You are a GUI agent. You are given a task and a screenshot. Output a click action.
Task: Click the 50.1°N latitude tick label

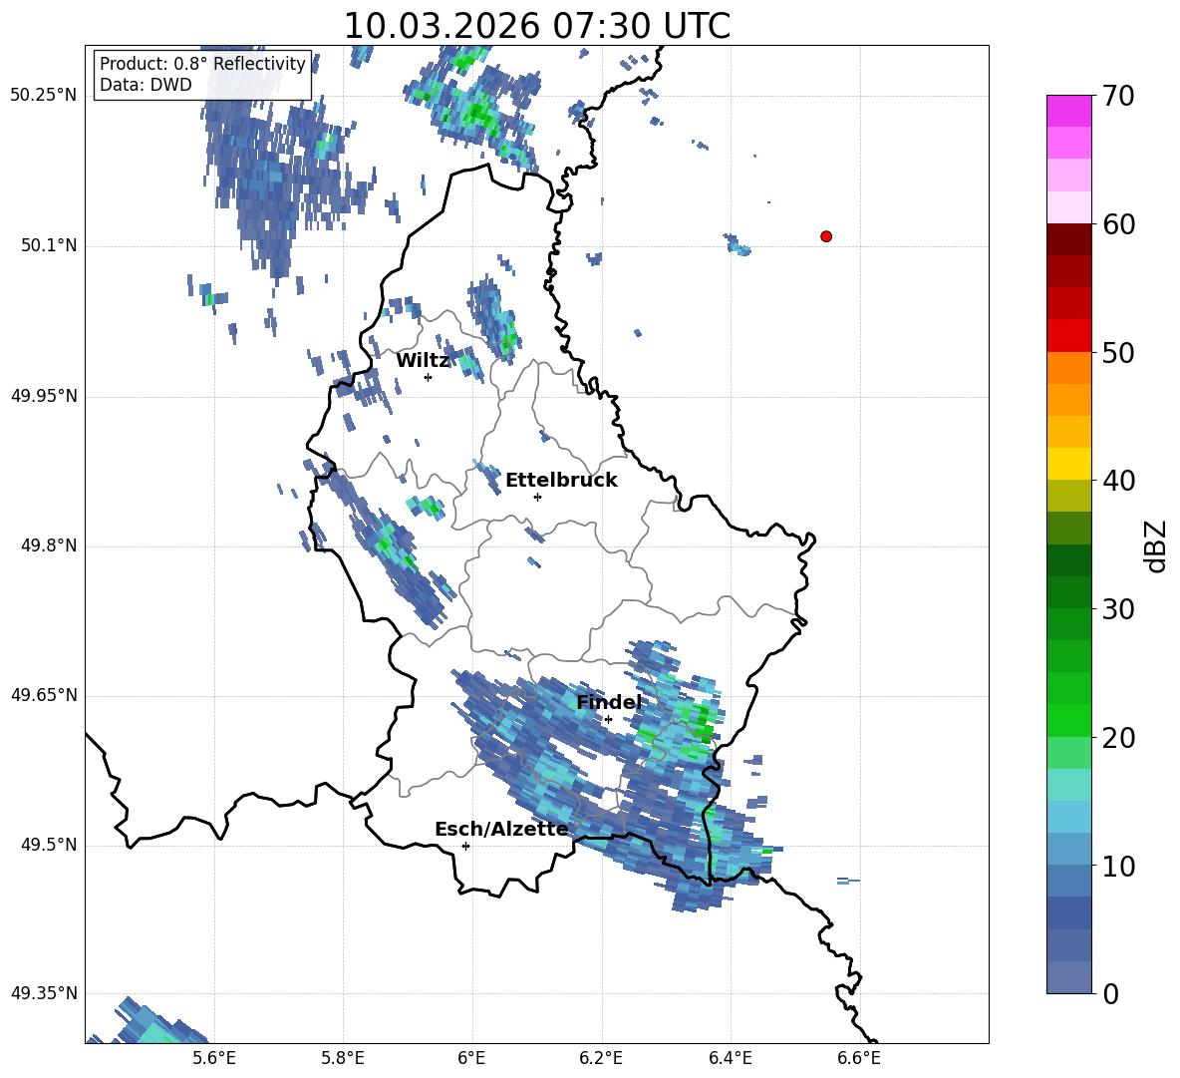49,246
